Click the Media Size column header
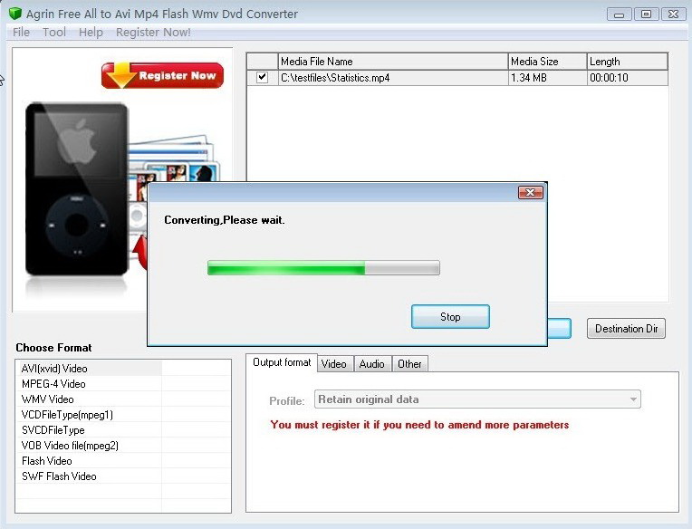Screen dimensions: 692x529 pos(547,62)
